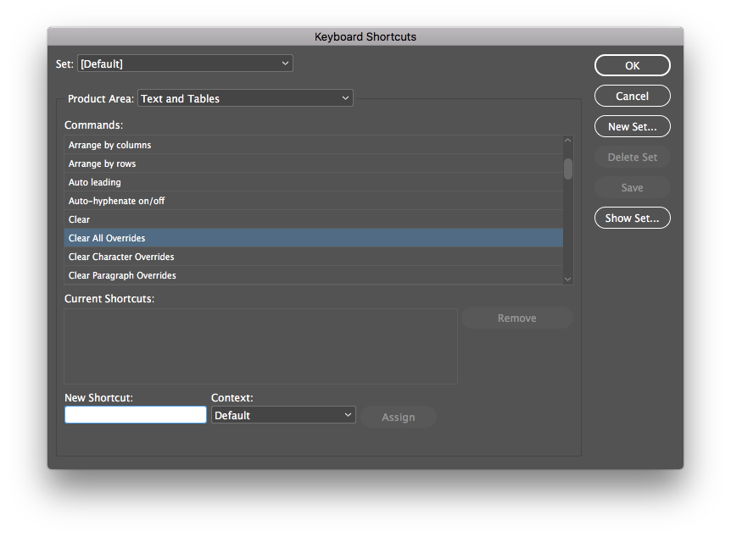Select the Arrange by rows command
Screen dimensions: 731x537
click(x=313, y=163)
